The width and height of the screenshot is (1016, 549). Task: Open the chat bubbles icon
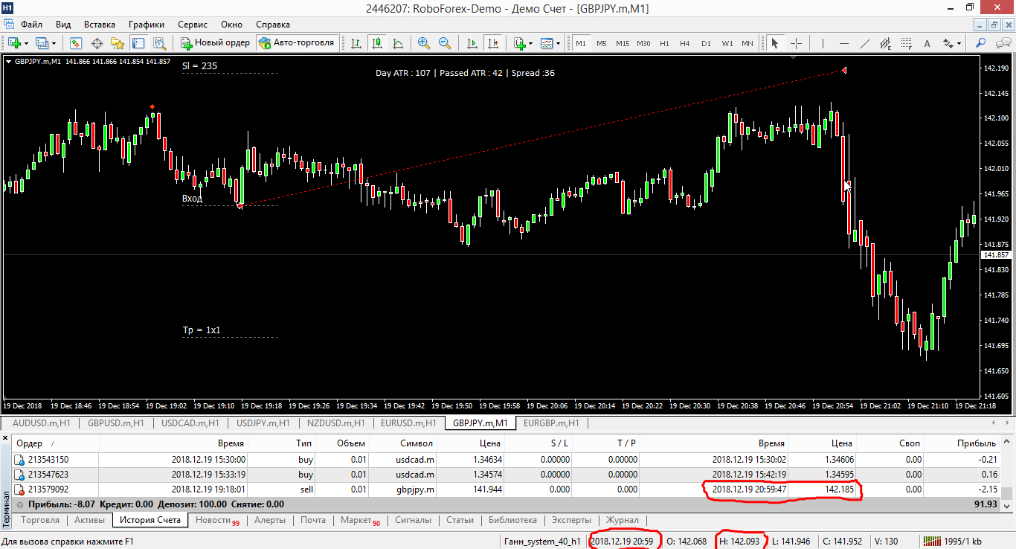point(1002,42)
